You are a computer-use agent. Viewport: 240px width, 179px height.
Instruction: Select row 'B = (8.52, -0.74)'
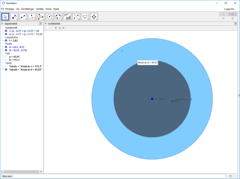18,50
